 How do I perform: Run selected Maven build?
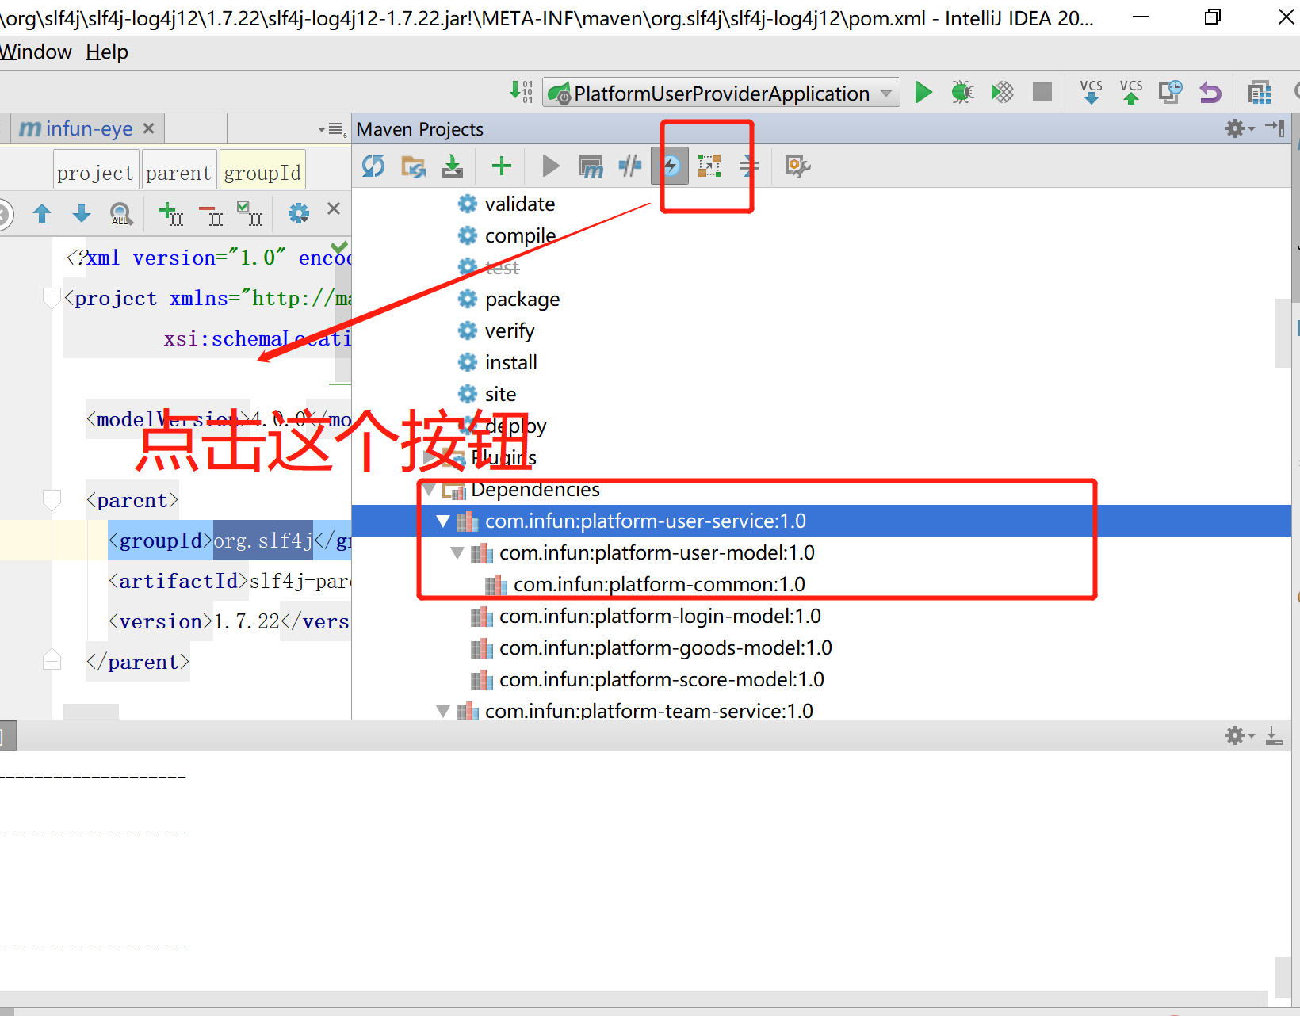tap(551, 166)
